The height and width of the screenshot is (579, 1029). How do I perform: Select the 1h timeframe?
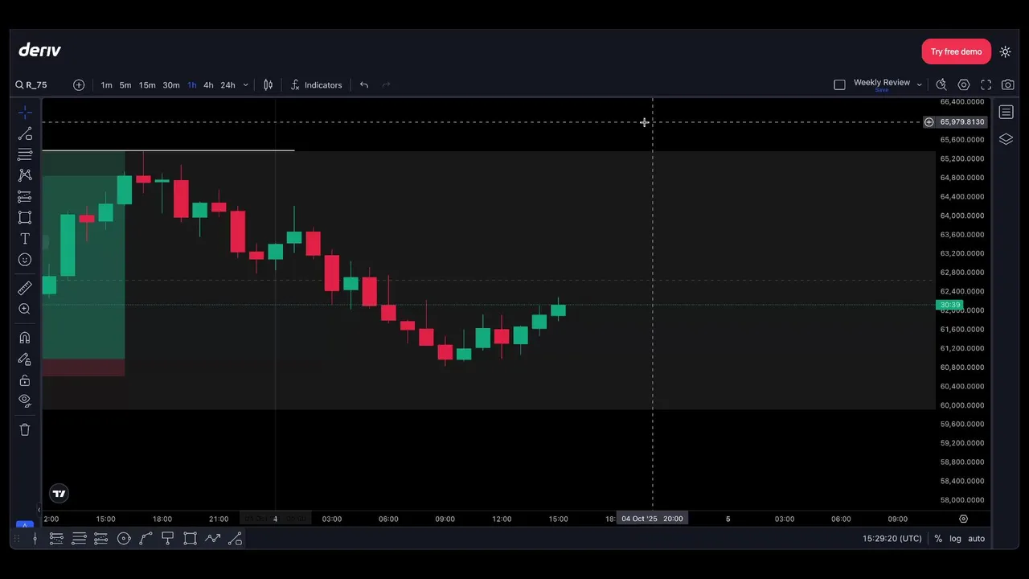pyautogui.click(x=192, y=85)
